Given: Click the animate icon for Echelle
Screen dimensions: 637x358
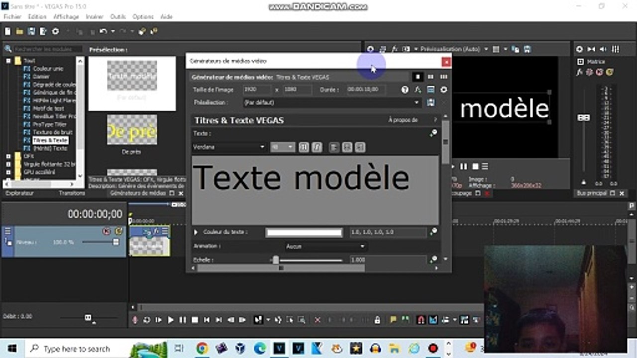Looking at the screenshot, I should 433,259.
